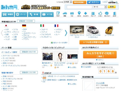The width and height of the screenshot is (121, 91).
Task: Open the カーオーディオ、ビジュアル category link
Action: point(11,66)
